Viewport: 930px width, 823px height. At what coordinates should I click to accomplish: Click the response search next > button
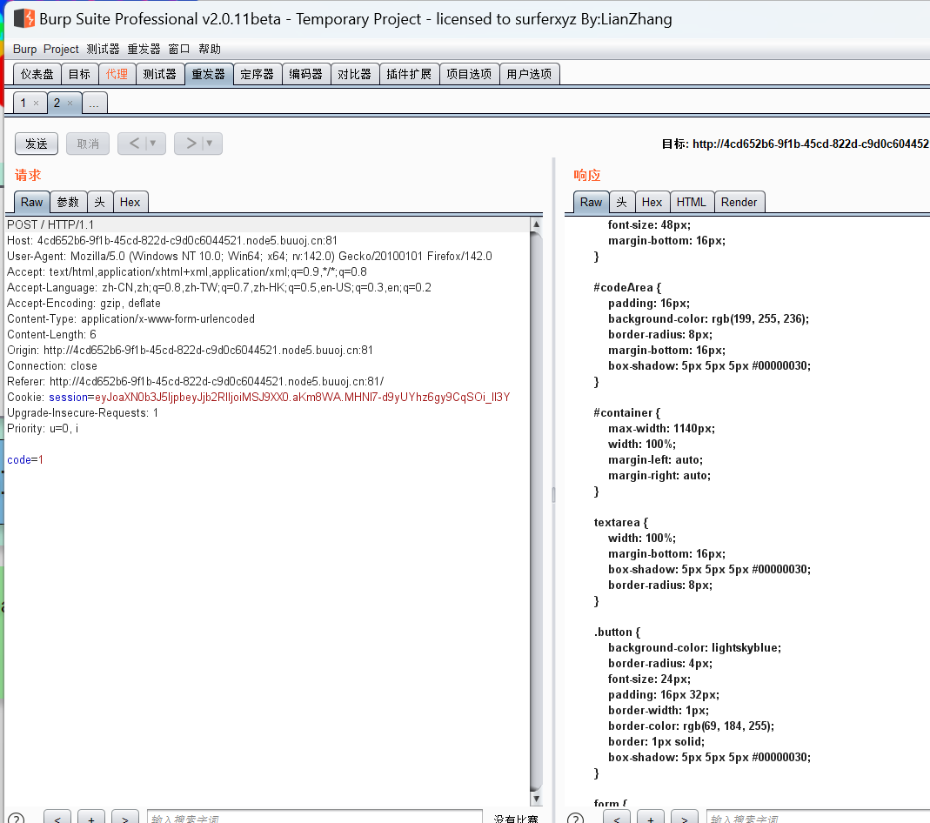(x=685, y=819)
